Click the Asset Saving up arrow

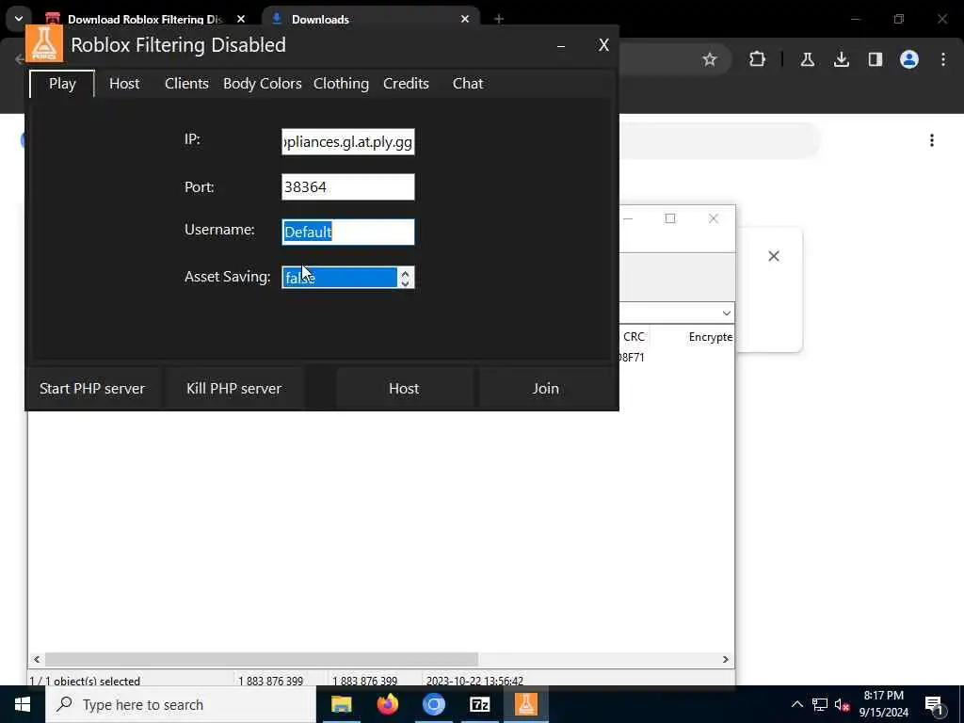click(x=405, y=272)
